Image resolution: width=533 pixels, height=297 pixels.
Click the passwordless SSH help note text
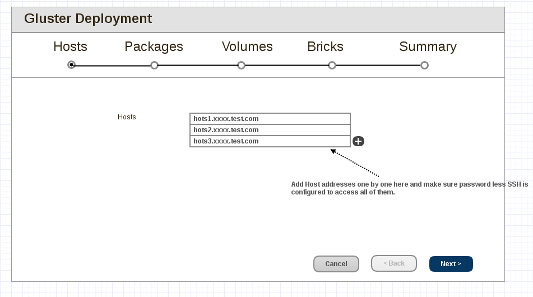coord(409,188)
